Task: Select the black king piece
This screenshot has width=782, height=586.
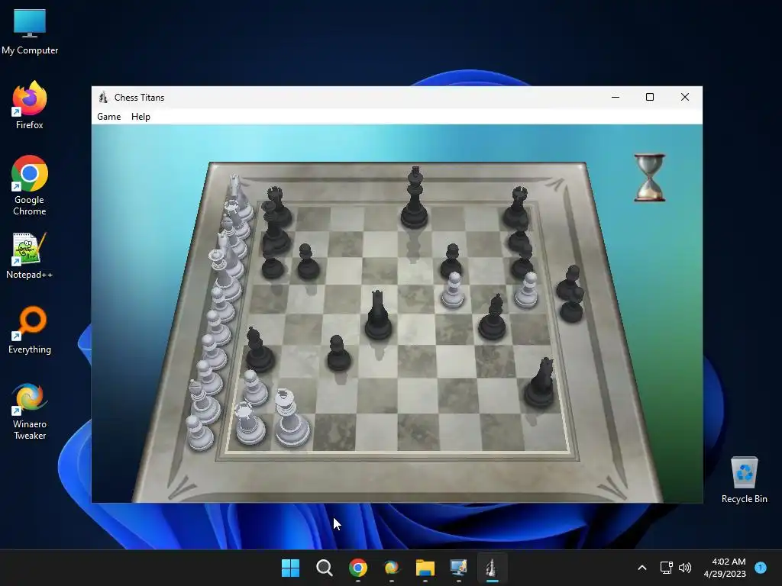Action: click(415, 198)
